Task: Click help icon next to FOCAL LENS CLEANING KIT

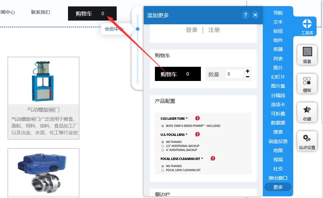Action: pos(213,158)
